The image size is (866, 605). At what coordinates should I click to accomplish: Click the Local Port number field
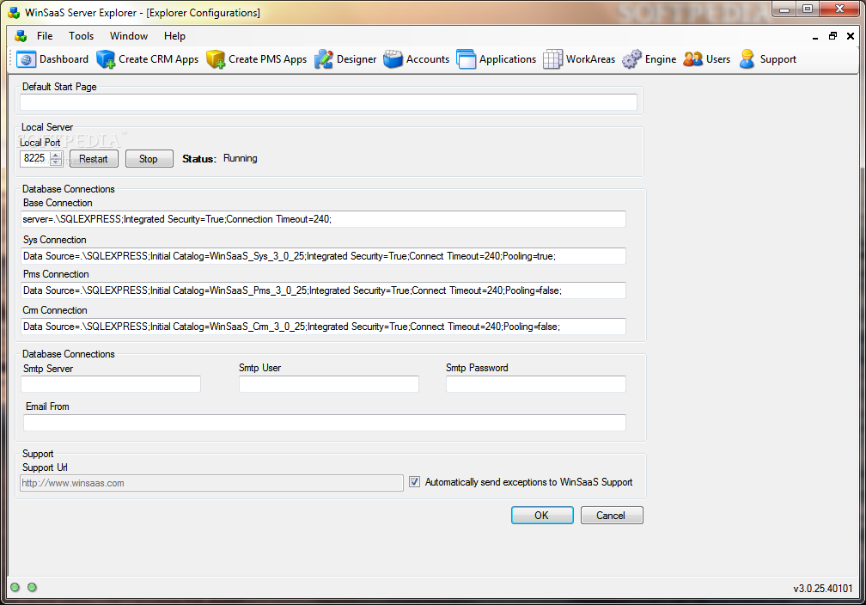pyautogui.click(x=35, y=159)
